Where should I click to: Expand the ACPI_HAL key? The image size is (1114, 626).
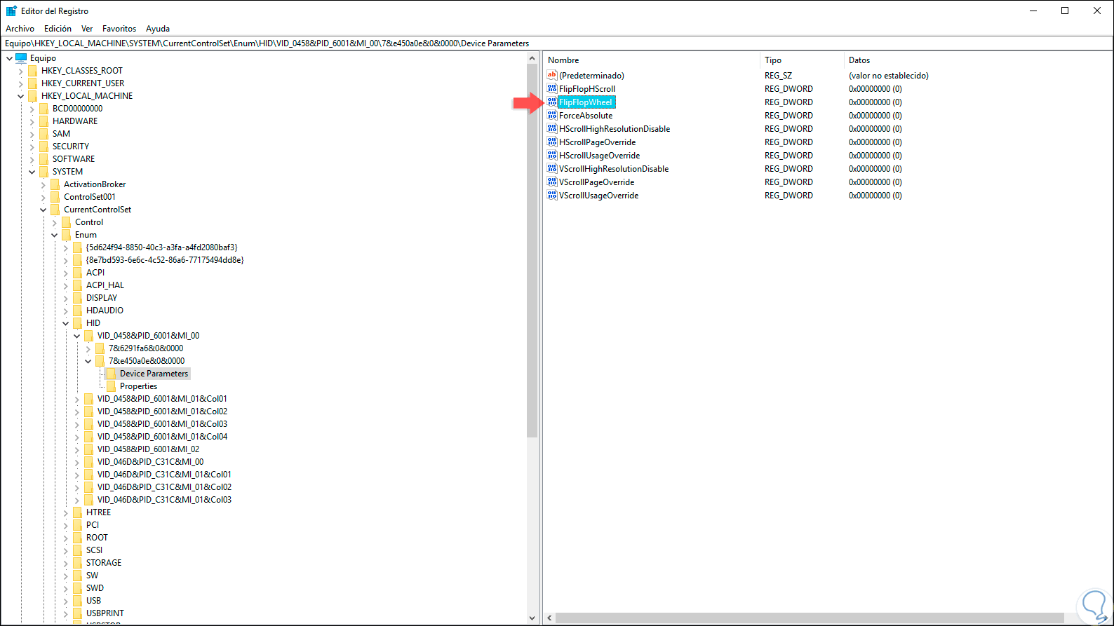point(65,285)
